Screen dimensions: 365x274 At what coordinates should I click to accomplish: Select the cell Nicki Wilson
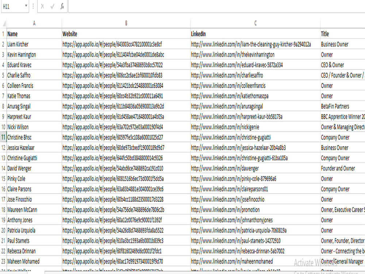34,127
